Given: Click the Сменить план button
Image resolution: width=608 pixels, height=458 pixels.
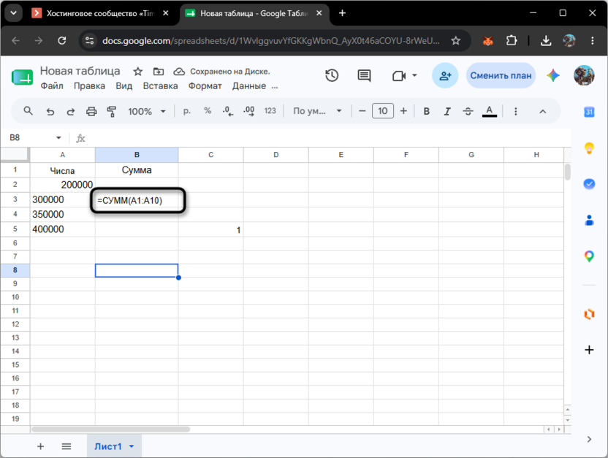Looking at the screenshot, I should point(501,75).
